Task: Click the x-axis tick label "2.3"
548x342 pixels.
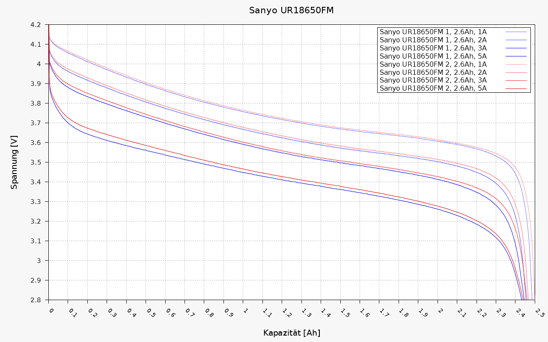Action: point(500,313)
